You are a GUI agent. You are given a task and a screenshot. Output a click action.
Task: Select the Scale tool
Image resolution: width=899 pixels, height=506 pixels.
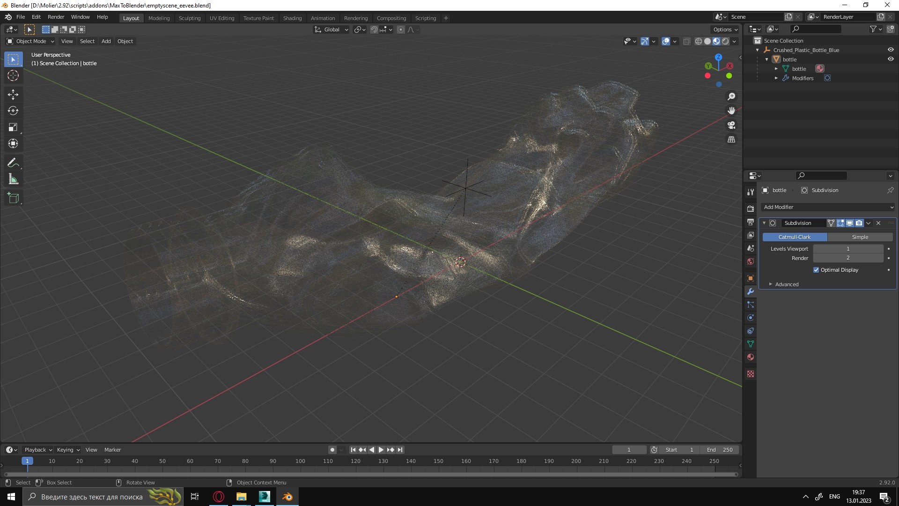(x=13, y=127)
